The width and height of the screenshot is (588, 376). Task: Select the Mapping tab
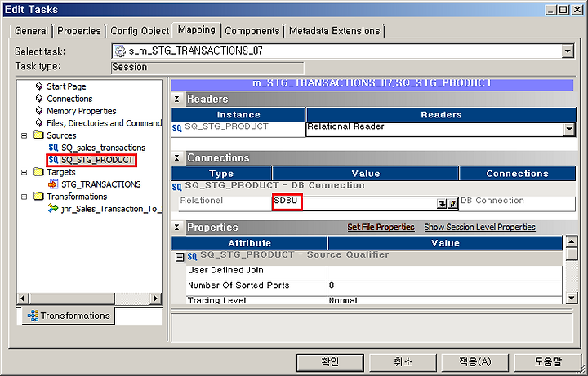[x=197, y=29]
